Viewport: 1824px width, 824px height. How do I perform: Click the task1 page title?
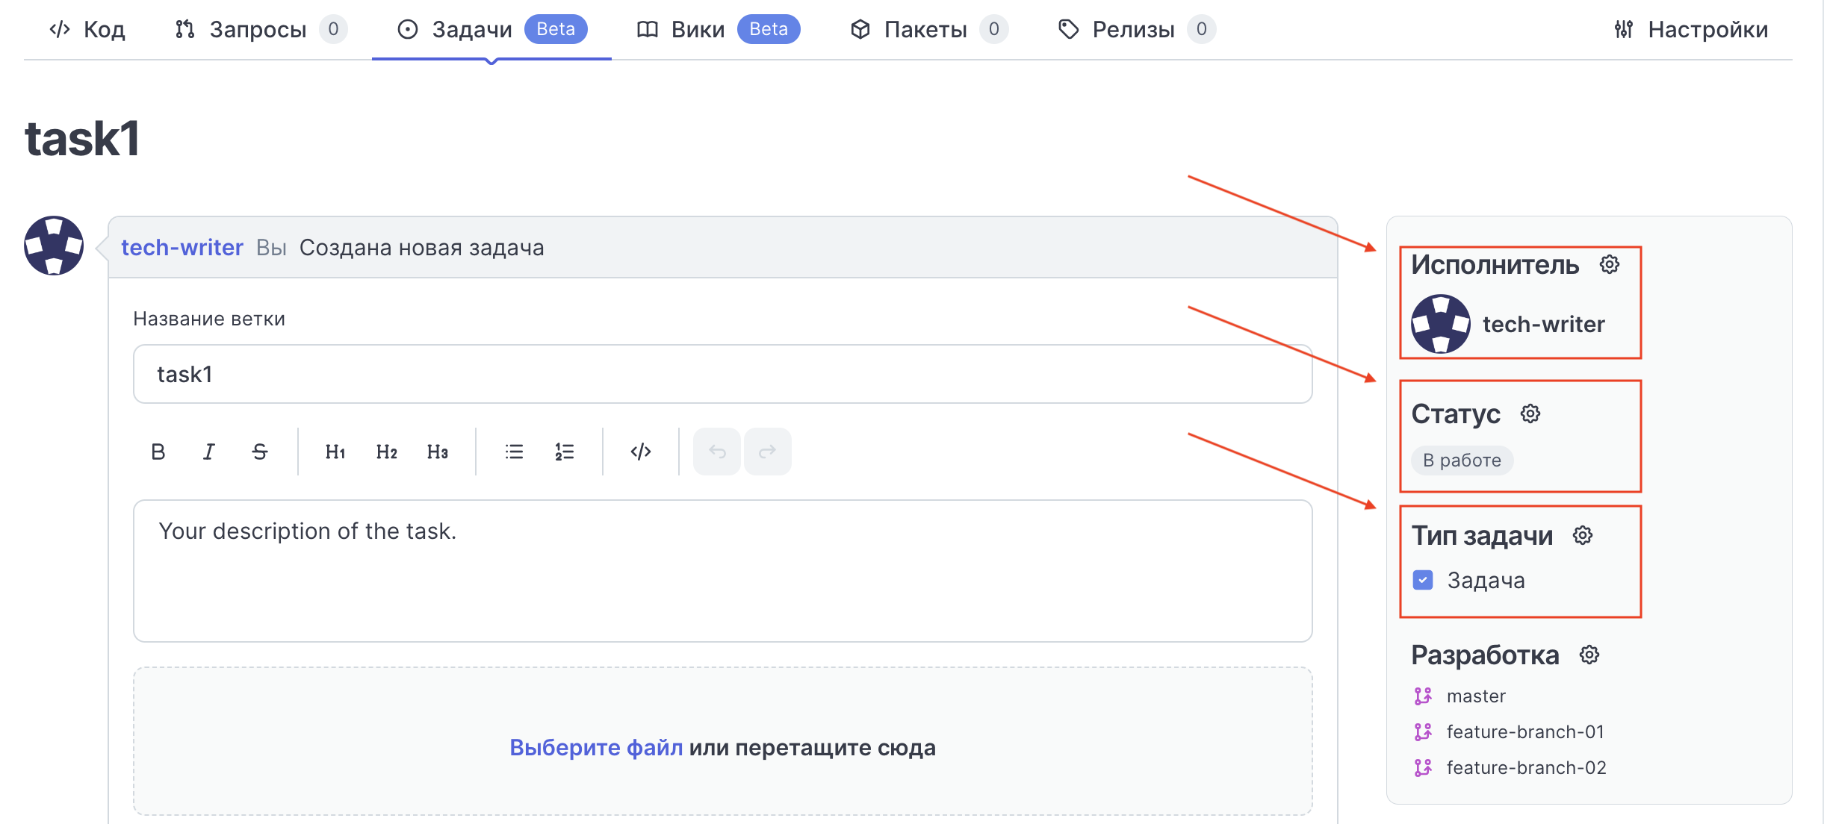tap(82, 139)
